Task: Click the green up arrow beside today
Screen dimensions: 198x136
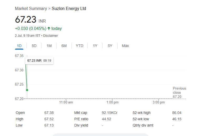Action: point(49,28)
